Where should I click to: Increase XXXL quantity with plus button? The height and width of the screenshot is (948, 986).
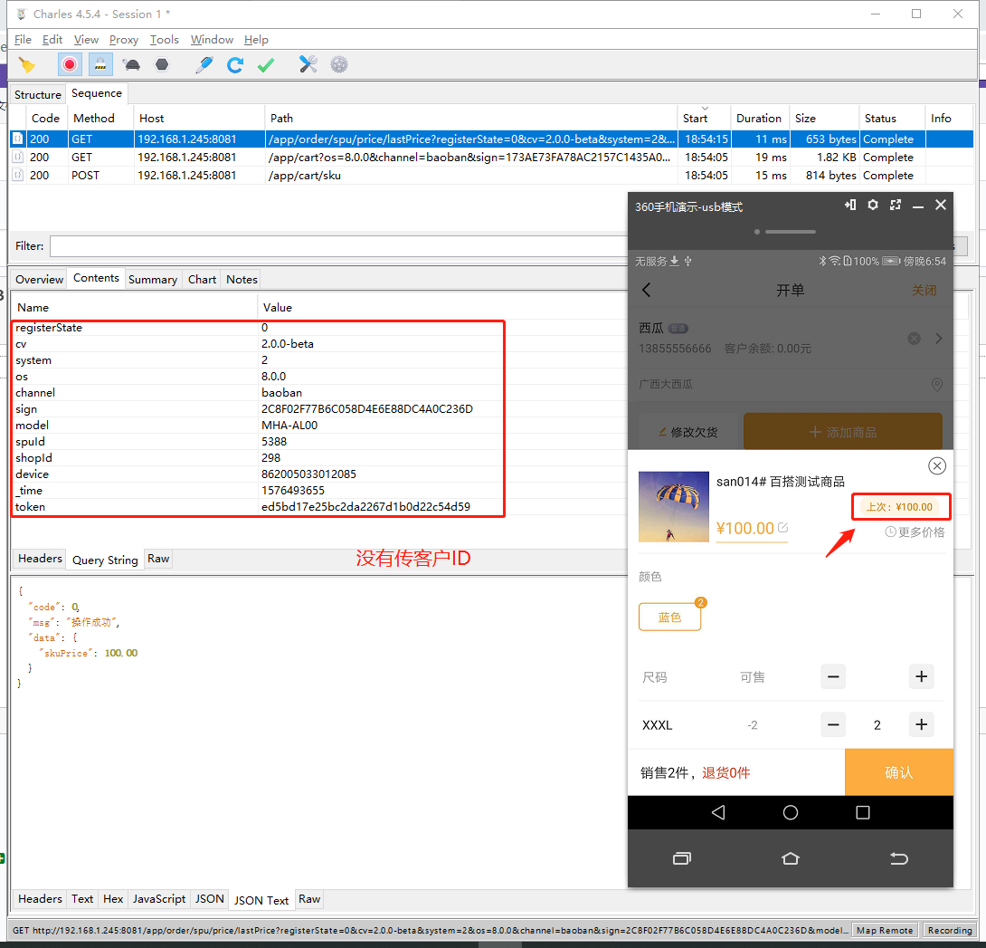pos(921,724)
